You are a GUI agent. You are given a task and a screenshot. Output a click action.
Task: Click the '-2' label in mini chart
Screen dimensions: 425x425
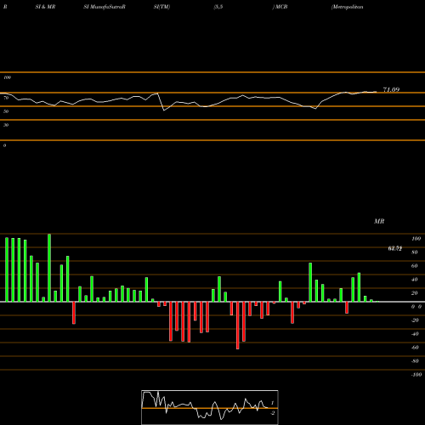coord(273,413)
